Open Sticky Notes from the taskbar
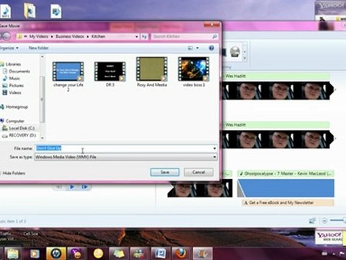Screen dimensions: 346x260 tap(119, 254)
